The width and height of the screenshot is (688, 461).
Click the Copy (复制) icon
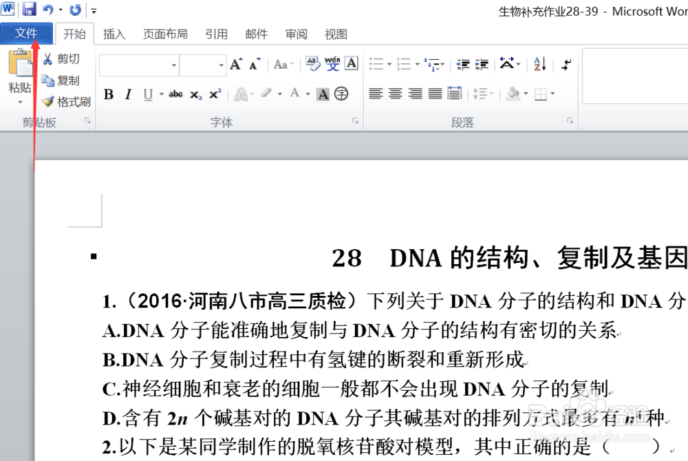tap(48, 80)
